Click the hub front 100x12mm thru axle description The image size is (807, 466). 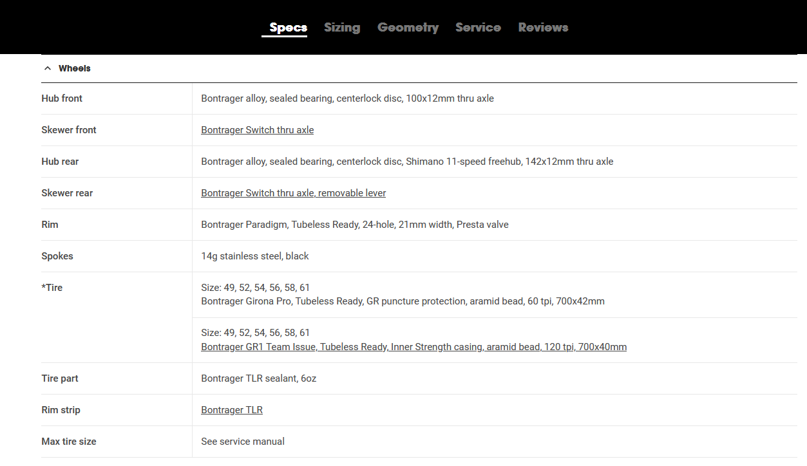pyautogui.click(x=348, y=98)
